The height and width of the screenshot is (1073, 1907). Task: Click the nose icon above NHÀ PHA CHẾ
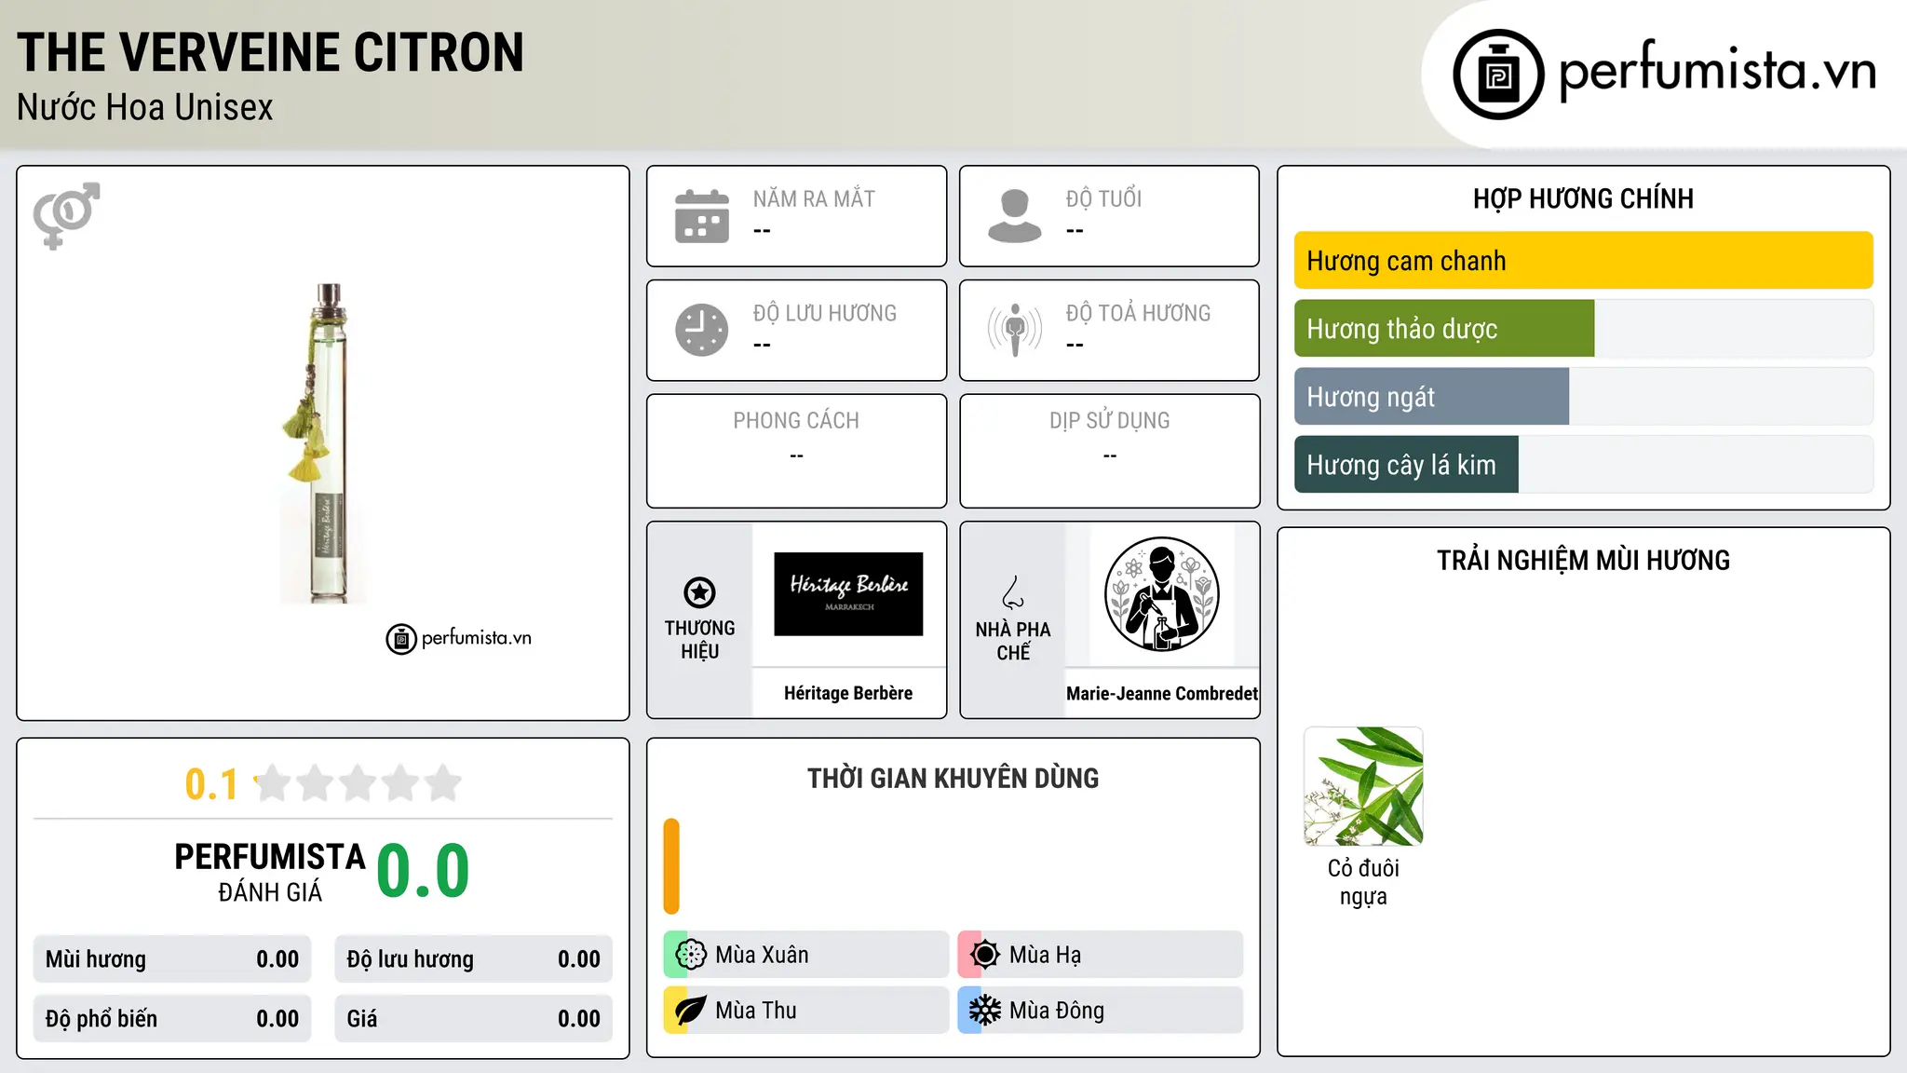(x=1013, y=592)
